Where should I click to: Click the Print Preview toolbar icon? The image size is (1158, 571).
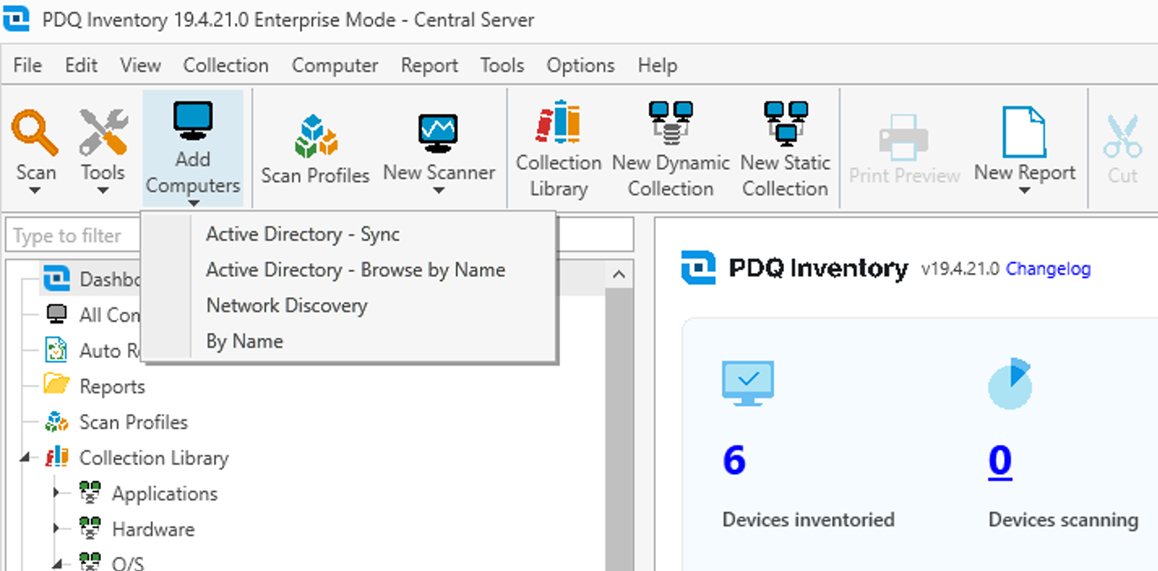pyautogui.click(x=904, y=136)
